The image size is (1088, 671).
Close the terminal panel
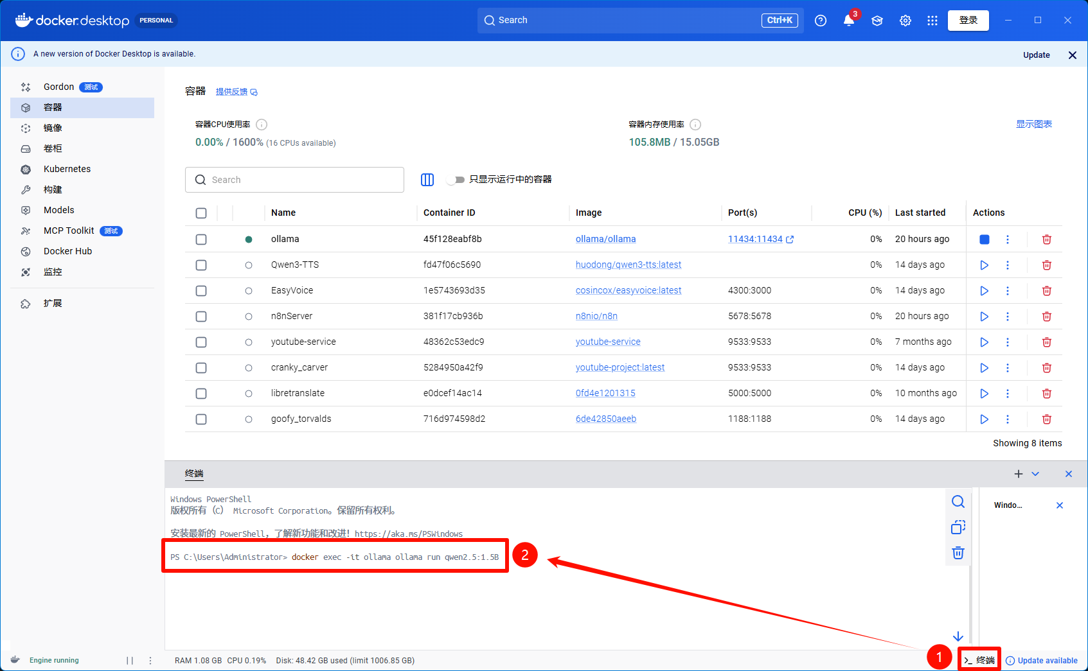click(x=1069, y=474)
